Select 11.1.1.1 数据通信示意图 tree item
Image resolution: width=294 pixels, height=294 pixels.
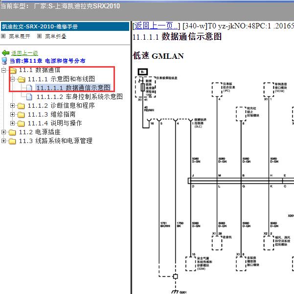[x=73, y=88]
